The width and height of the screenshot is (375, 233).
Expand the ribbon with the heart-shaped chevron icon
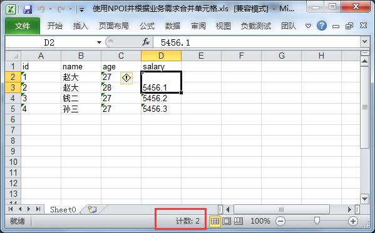(x=308, y=26)
